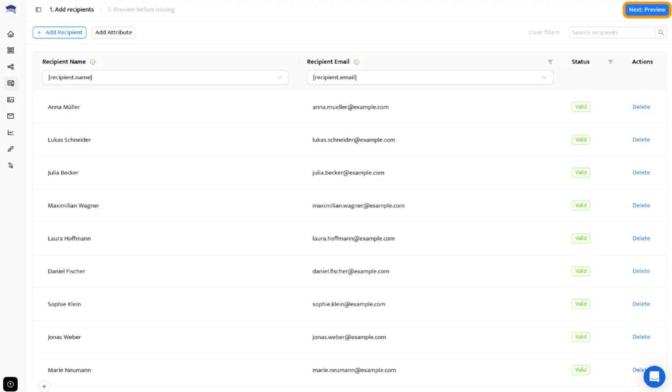Click the Valid badge for Anna Müller
The width and height of the screenshot is (672, 392).
pyautogui.click(x=580, y=107)
